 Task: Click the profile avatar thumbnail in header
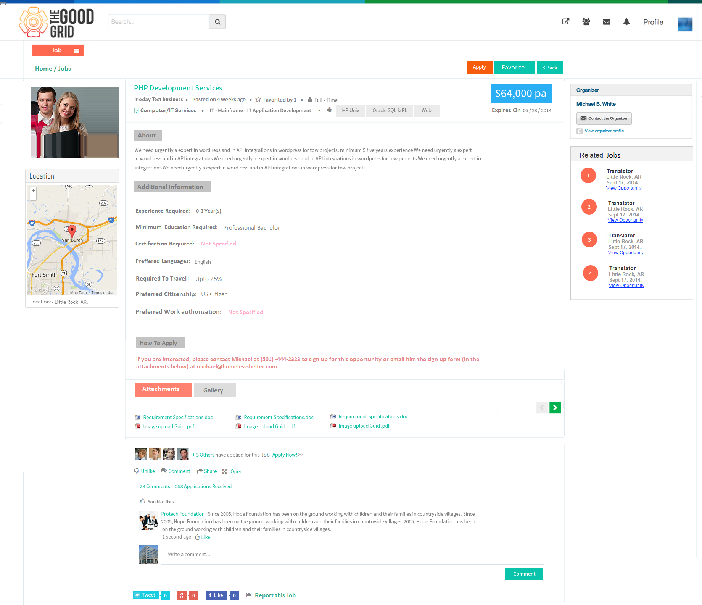point(685,24)
